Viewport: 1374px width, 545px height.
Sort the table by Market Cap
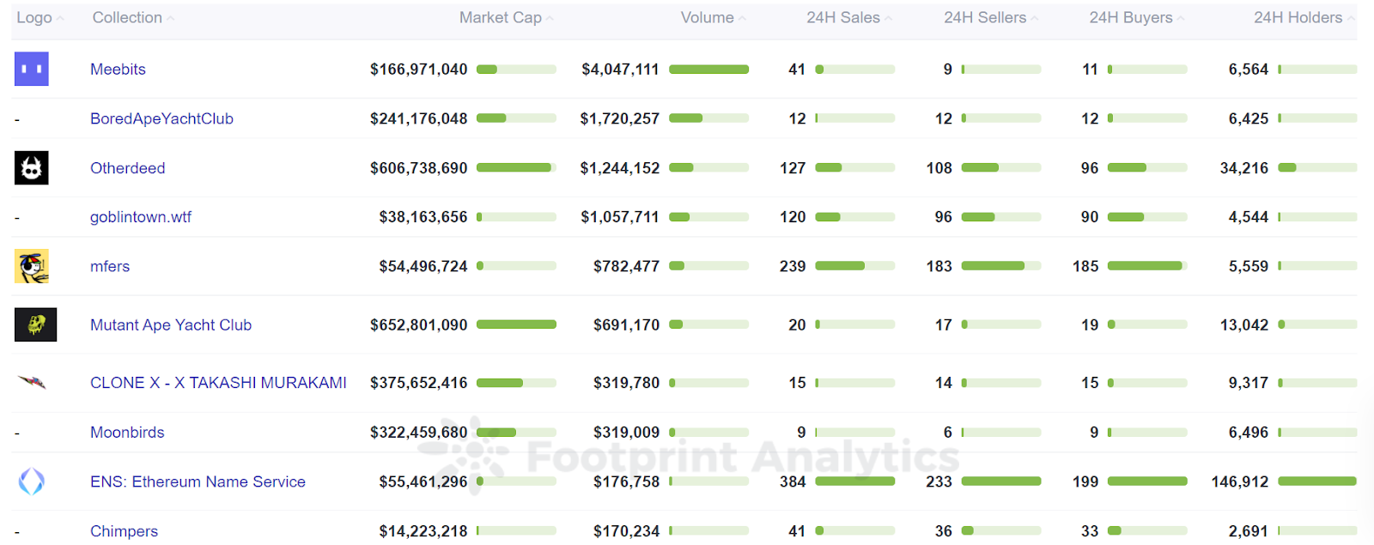(505, 17)
